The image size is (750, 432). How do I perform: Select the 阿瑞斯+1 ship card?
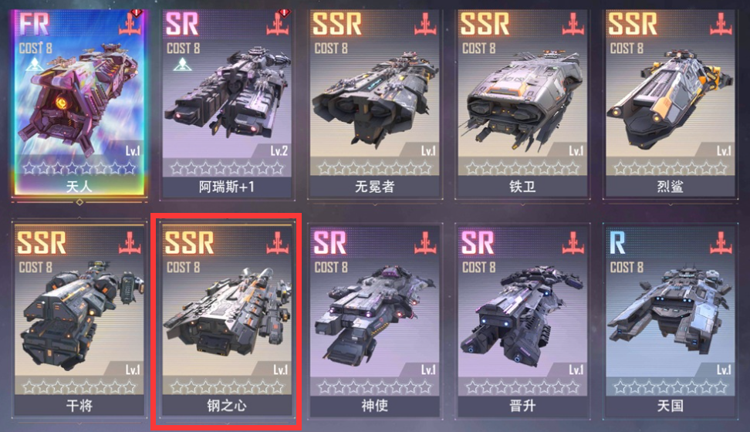click(227, 104)
